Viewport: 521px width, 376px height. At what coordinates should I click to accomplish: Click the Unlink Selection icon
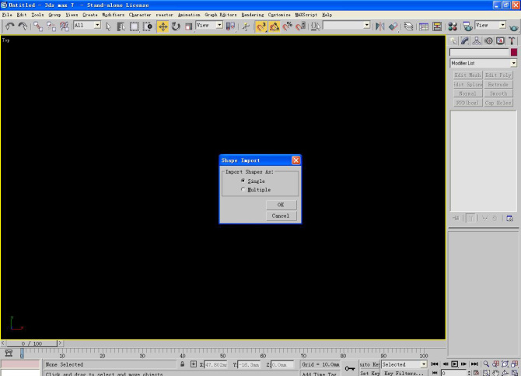point(51,26)
